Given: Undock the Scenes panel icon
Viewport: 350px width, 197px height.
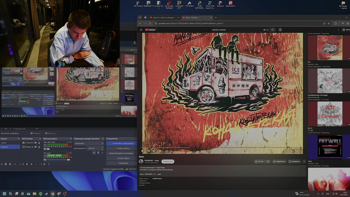Looking at the screenshot, I should pos(19,139).
